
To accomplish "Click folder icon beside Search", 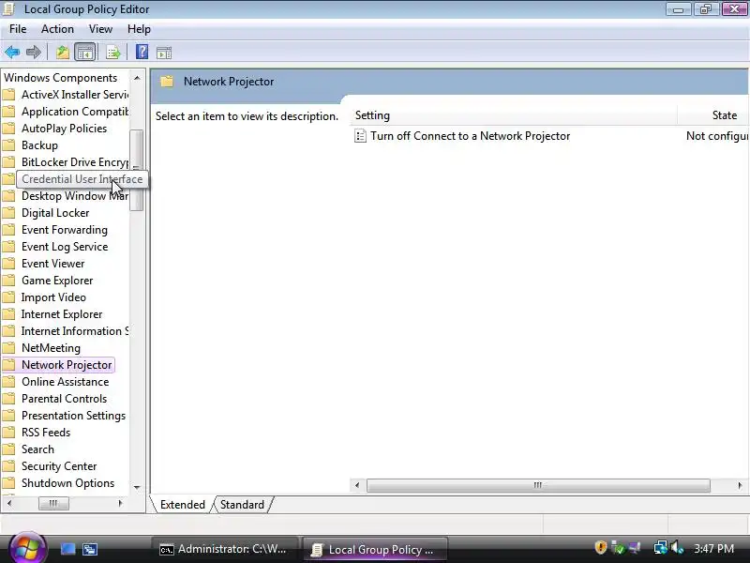I will click(x=8, y=449).
